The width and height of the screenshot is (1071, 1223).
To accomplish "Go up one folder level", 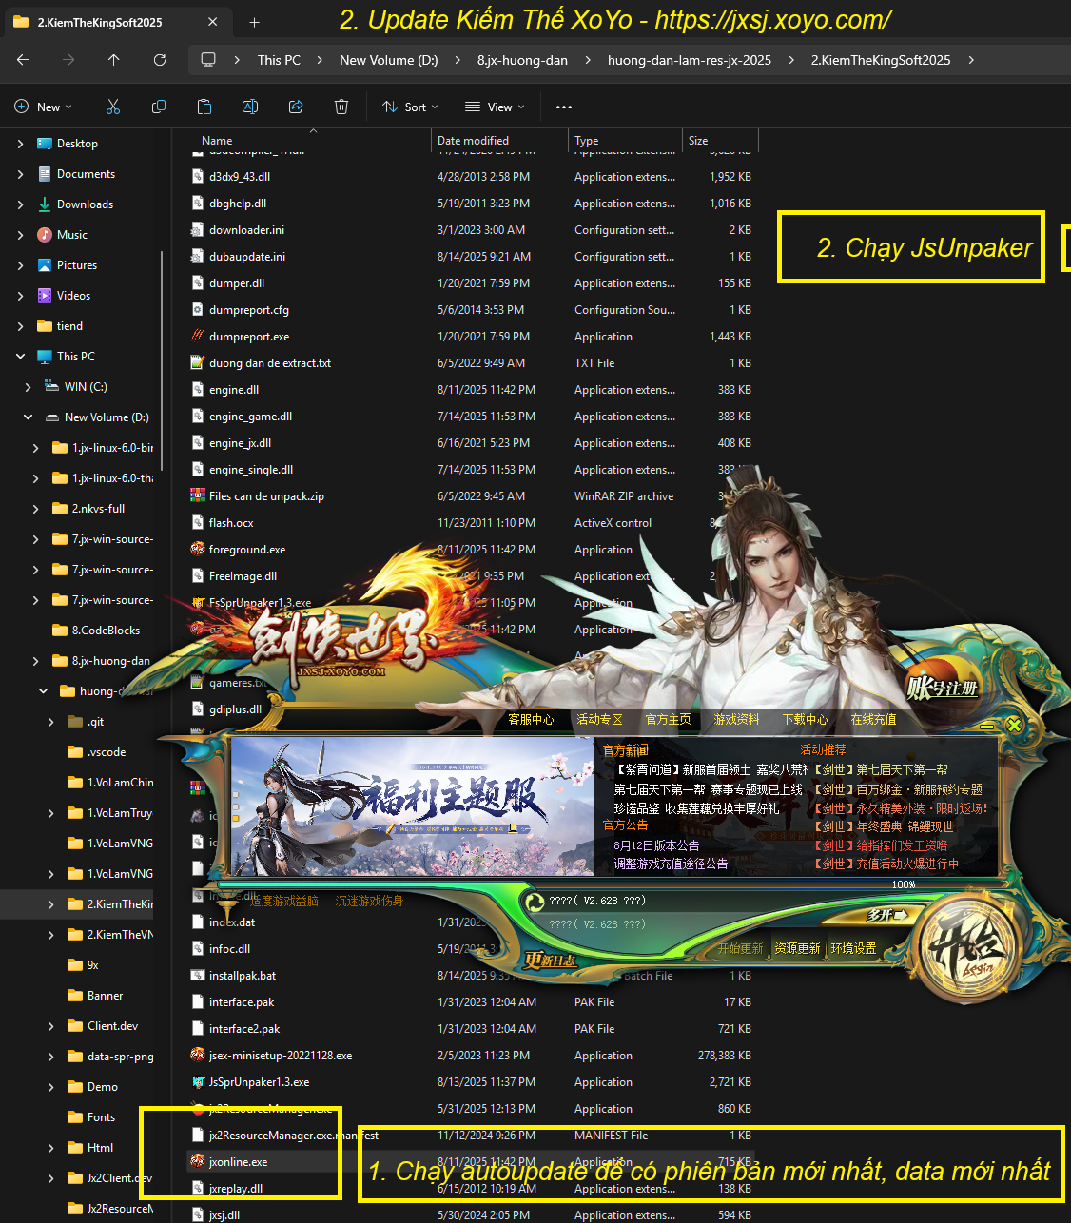I will pyautogui.click(x=114, y=60).
